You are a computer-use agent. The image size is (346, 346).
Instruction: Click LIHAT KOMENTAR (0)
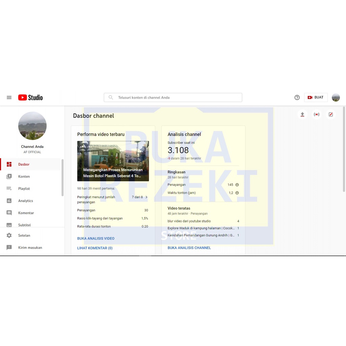pyautogui.click(x=95, y=248)
